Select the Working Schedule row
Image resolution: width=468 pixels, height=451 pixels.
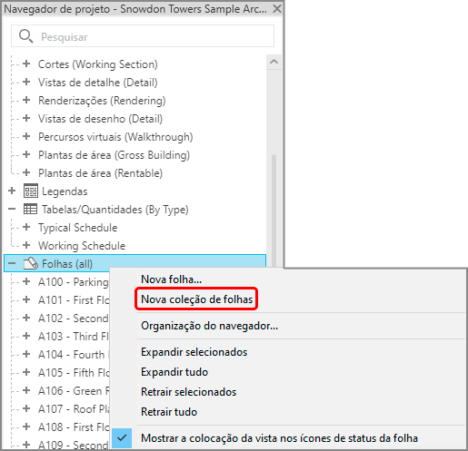pyautogui.click(x=82, y=246)
